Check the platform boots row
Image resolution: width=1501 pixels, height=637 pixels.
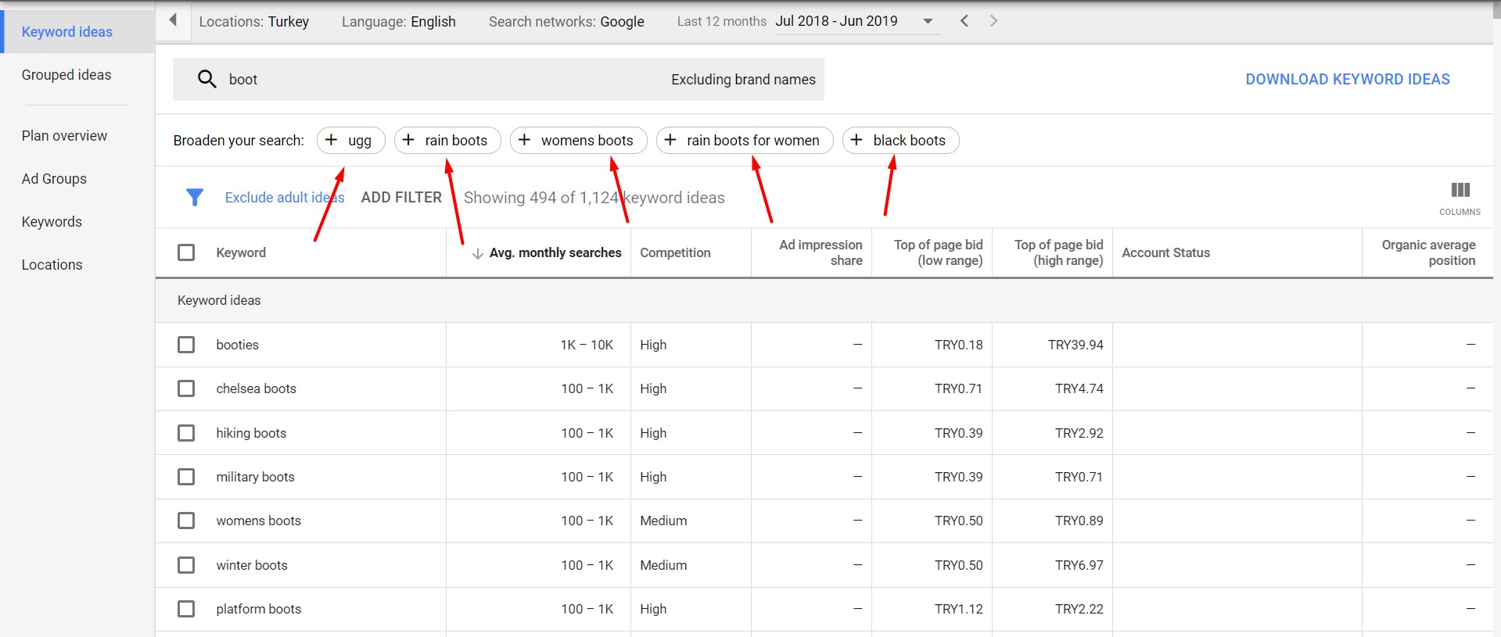[x=186, y=609]
